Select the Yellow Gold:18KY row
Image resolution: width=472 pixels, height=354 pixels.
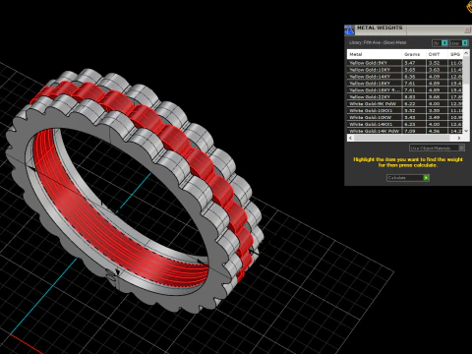click(405, 84)
